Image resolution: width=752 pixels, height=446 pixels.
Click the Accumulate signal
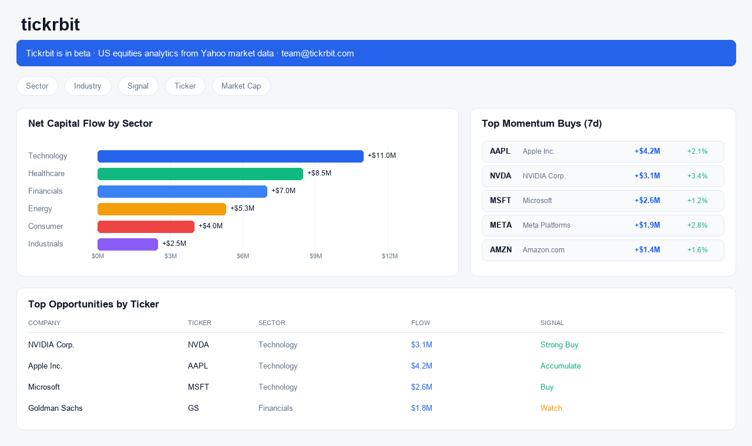click(560, 366)
